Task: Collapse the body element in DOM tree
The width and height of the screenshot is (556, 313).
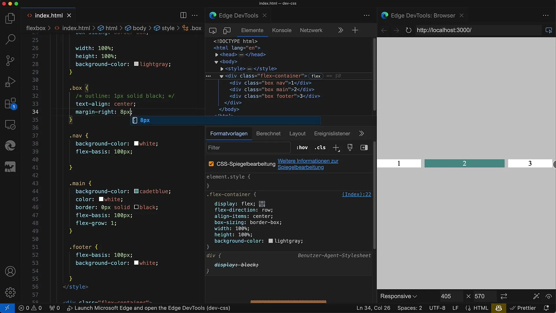Action: tap(216, 62)
